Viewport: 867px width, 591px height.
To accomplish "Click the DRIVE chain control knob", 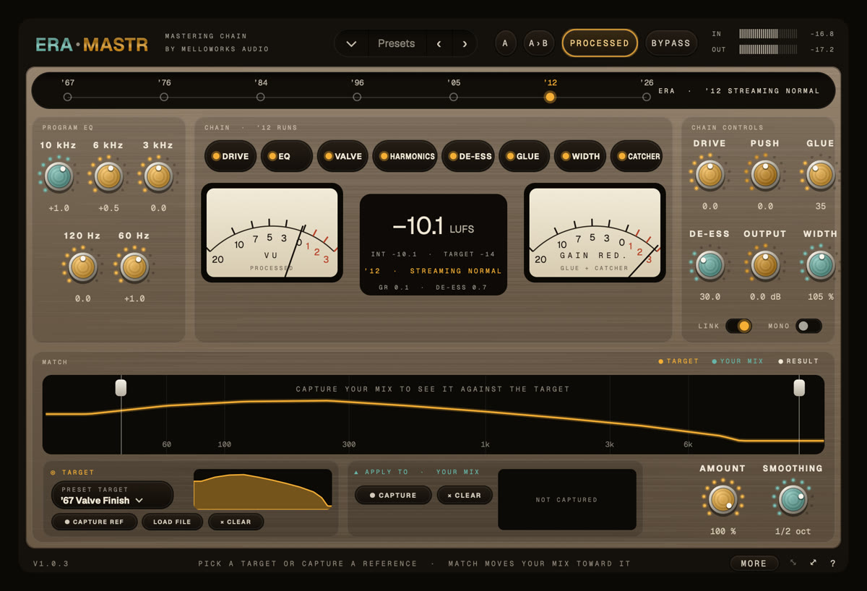I will coord(709,175).
